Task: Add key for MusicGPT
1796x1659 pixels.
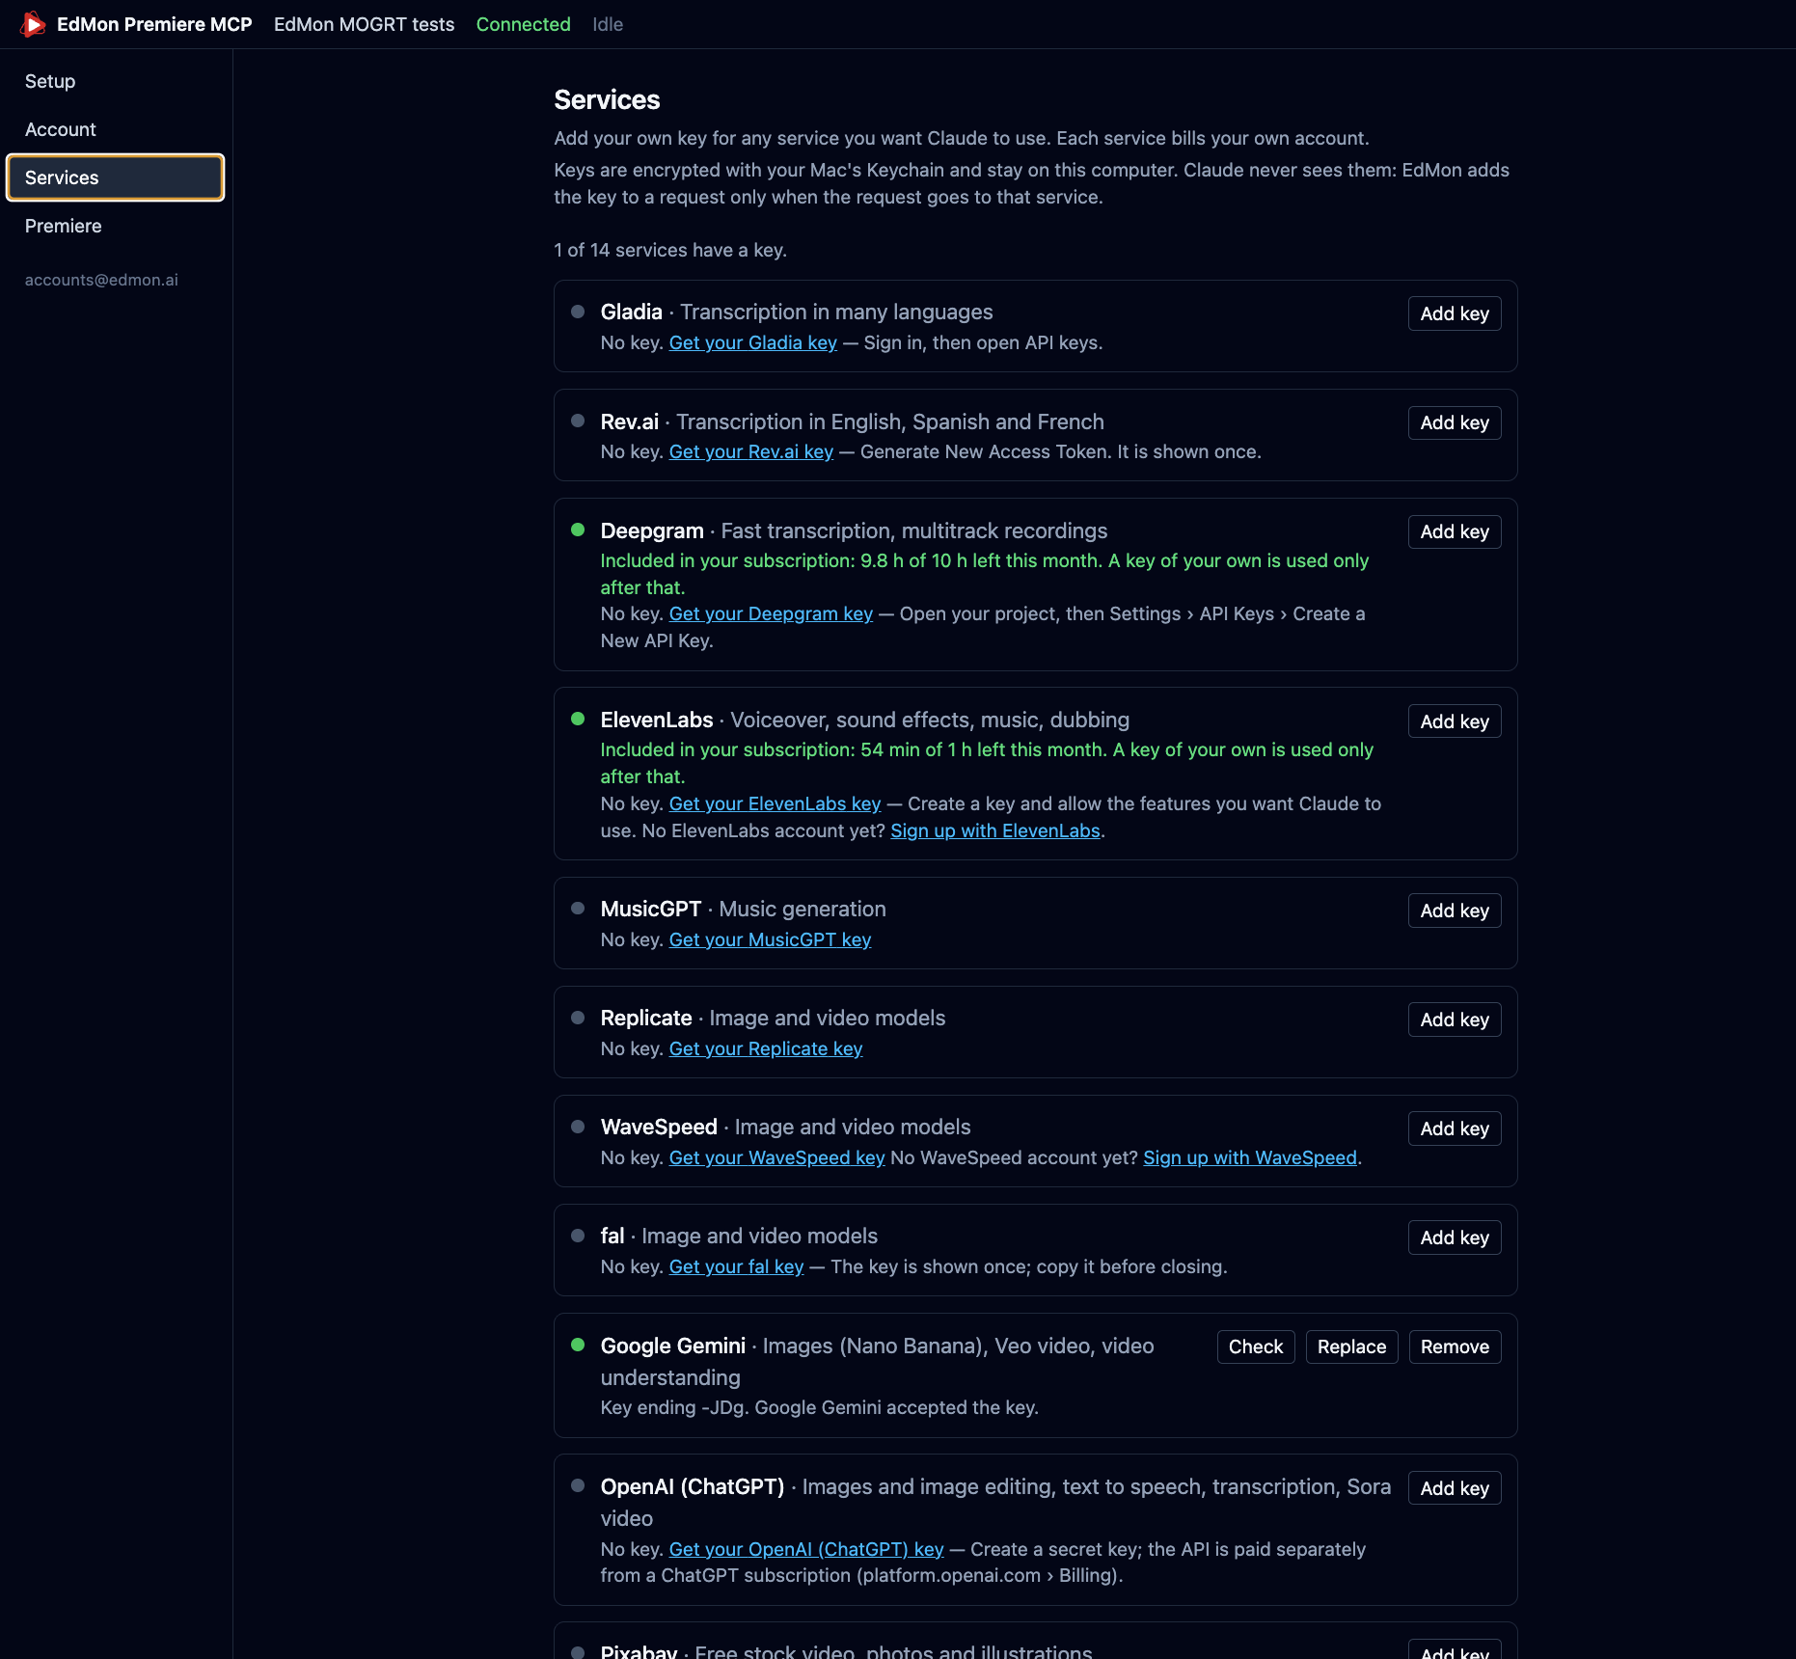Action: click(x=1455, y=911)
